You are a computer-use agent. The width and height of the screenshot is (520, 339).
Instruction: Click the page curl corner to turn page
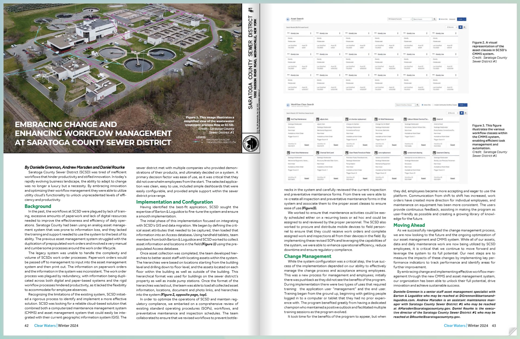512,331
